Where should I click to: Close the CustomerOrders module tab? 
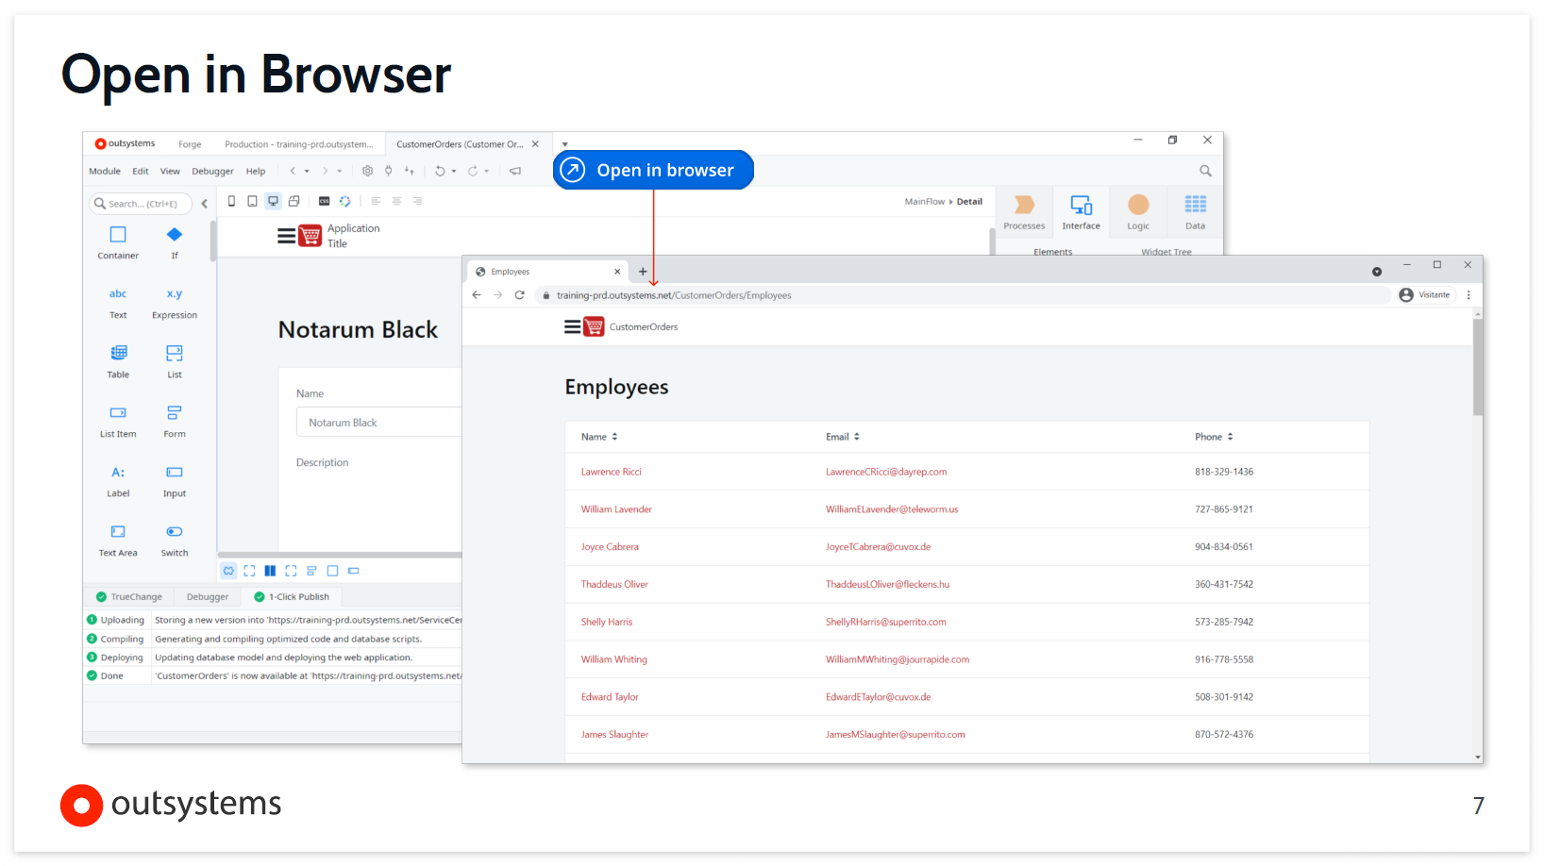click(535, 144)
